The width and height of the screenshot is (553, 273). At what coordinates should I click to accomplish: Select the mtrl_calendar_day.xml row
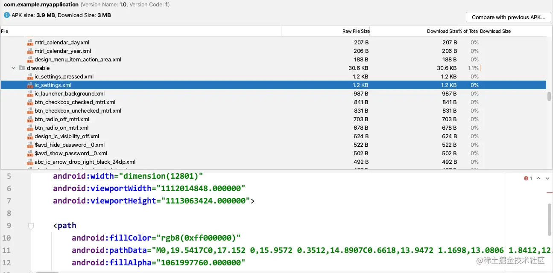pyautogui.click(x=273, y=42)
